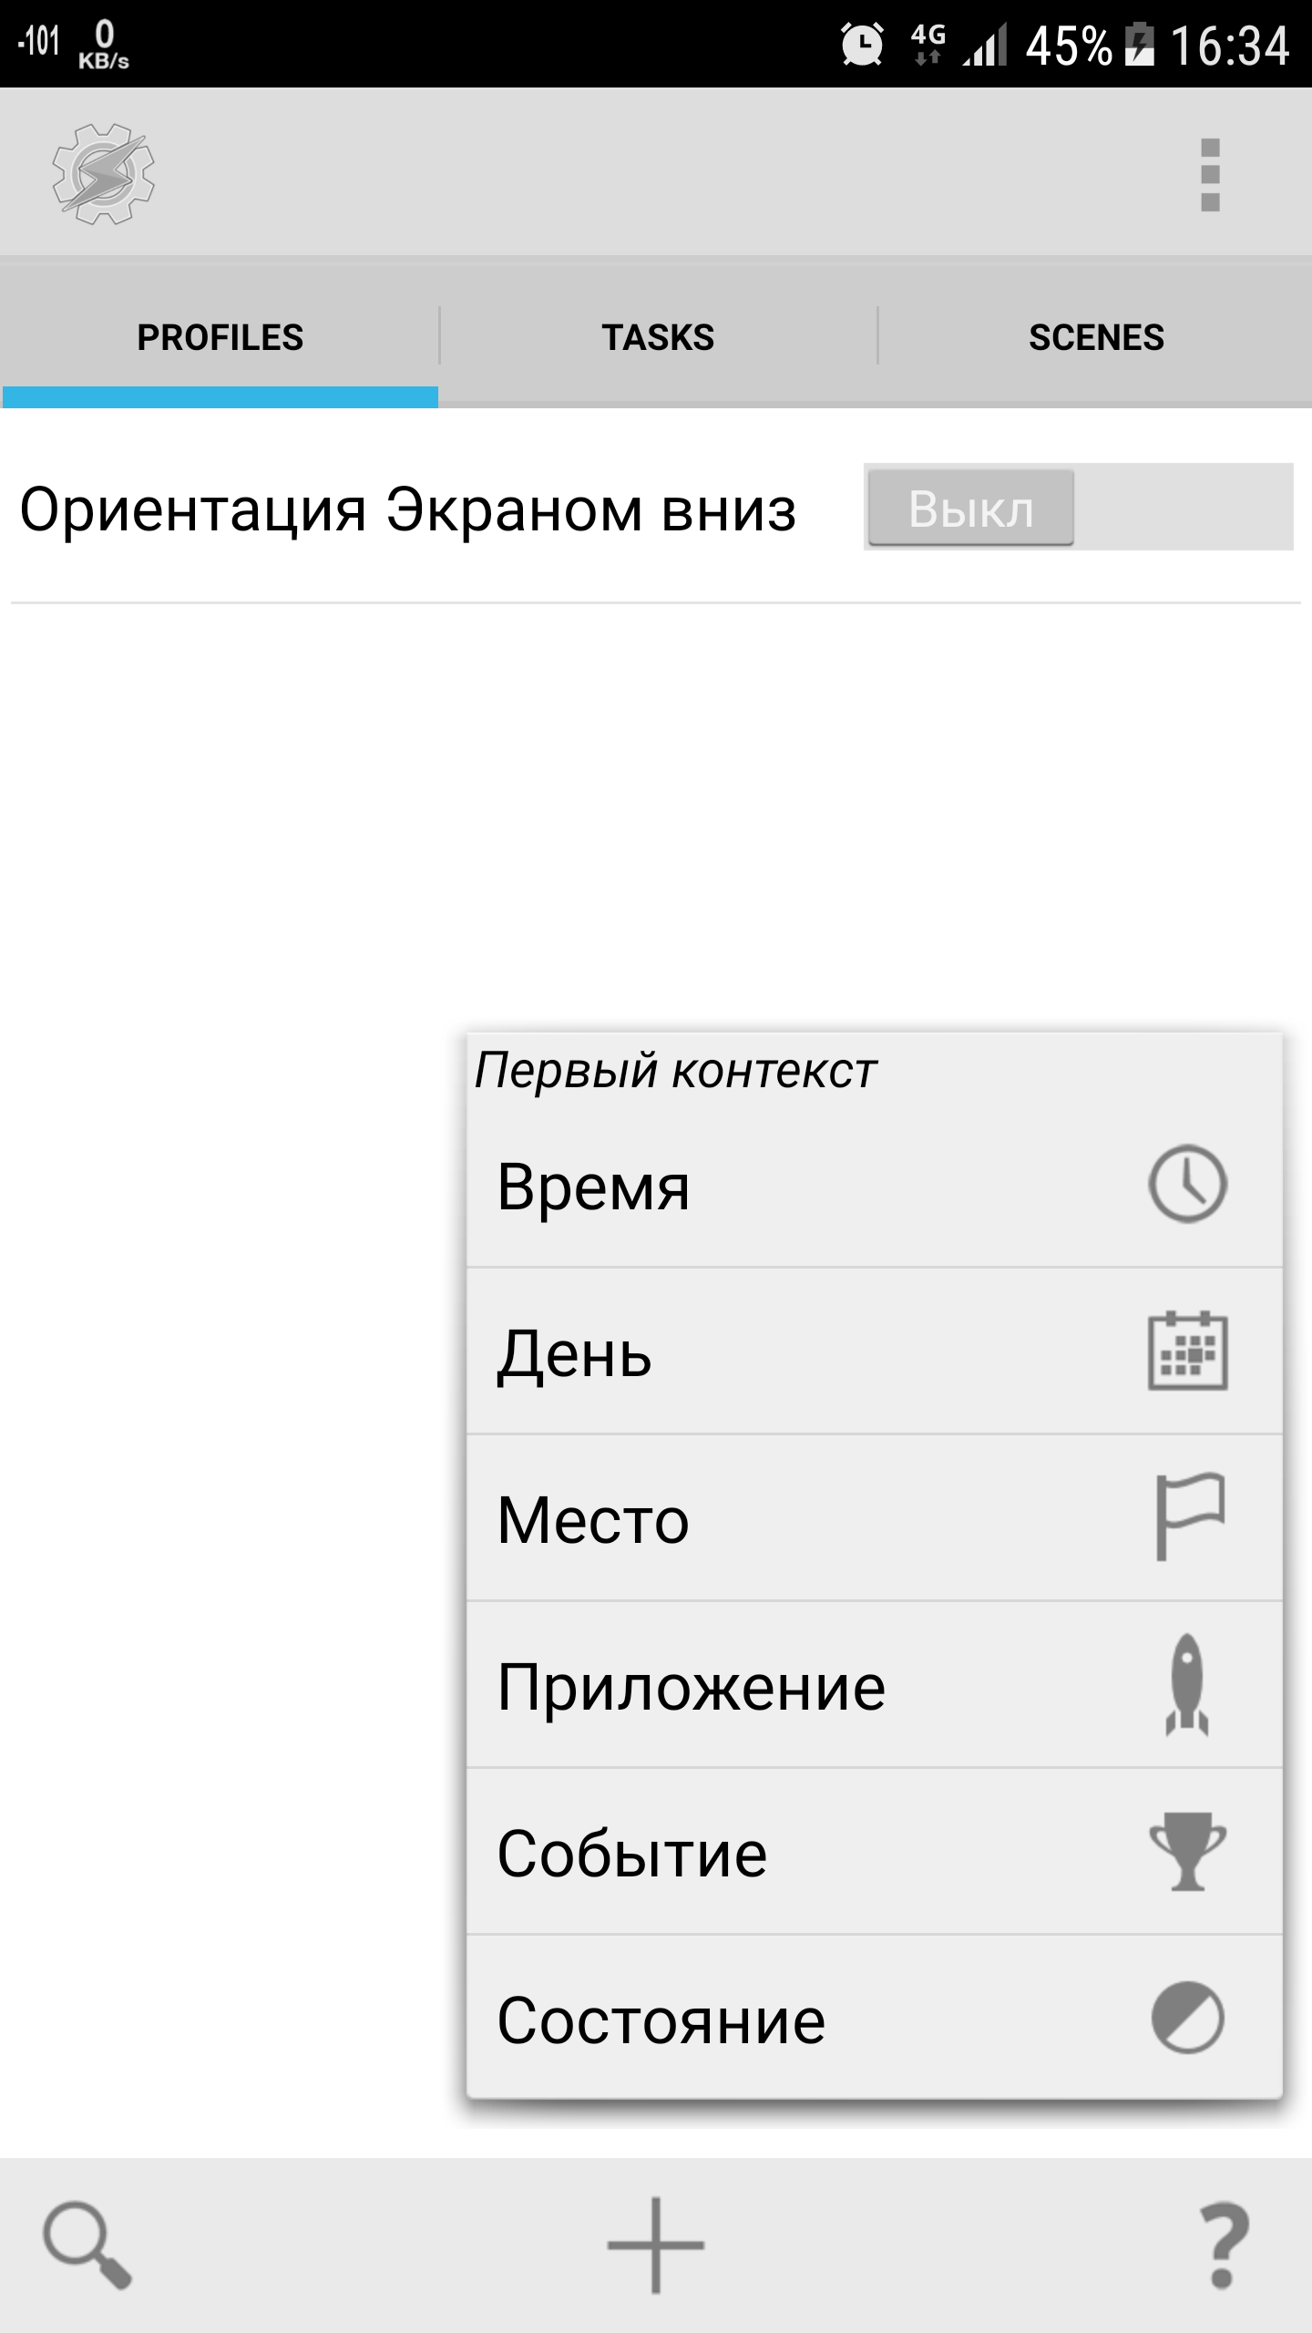Tap the Tasker gear lightning icon
Screen dimensions: 1312x2333
click(x=103, y=173)
